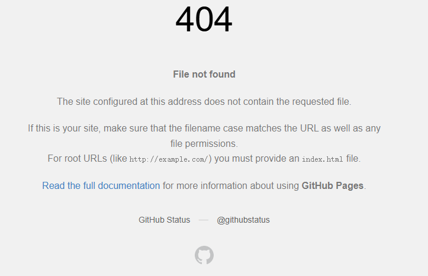Open the "Read the full documentation" link
The width and height of the screenshot is (428, 276).
(101, 185)
